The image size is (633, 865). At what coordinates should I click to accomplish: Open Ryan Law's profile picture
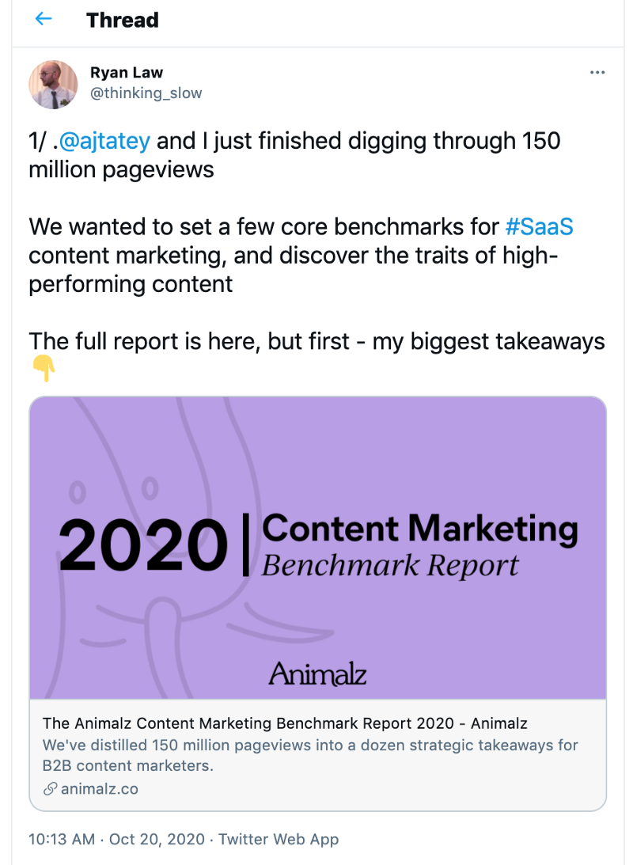pos(53,85)
